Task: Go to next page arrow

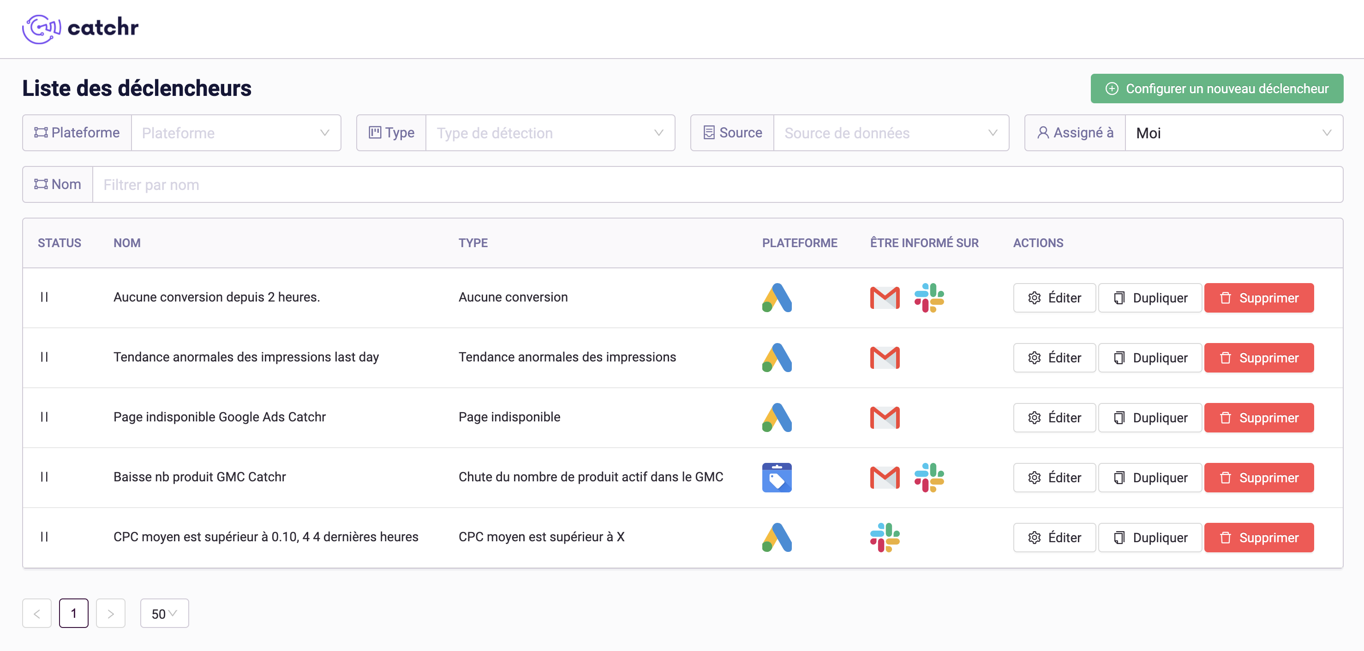Action: coord(111,613)
